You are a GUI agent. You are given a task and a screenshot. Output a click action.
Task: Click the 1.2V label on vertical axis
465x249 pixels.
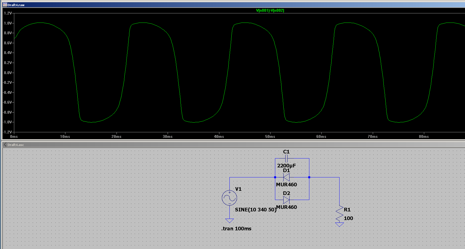click(x=8, y=13)
